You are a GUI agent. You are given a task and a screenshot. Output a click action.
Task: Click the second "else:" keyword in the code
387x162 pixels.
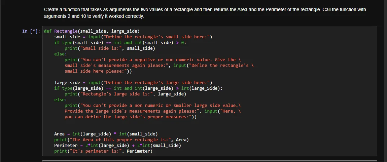point(61,100)
